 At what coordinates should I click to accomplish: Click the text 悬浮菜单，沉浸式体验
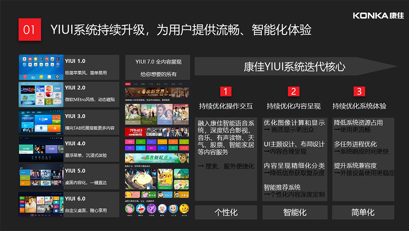pos(86,156)
